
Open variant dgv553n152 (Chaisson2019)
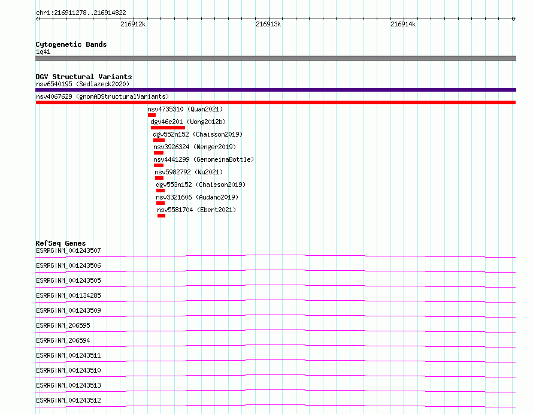(201, 185)
